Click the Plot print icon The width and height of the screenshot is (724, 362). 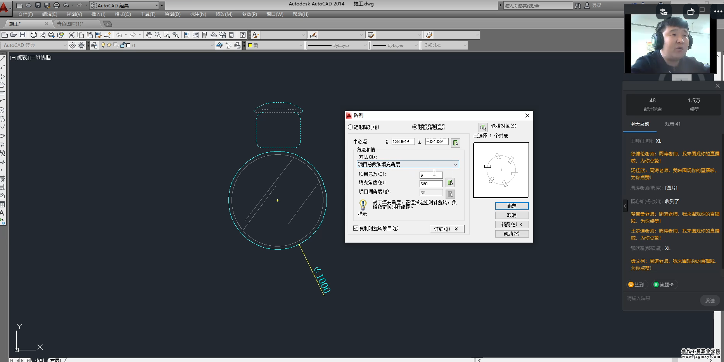click(x=34, y=35)
